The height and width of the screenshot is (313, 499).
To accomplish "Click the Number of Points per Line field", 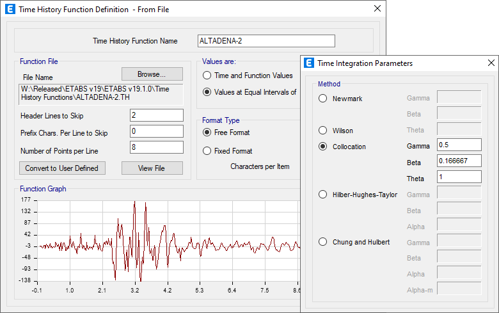I will click(156, 148).
